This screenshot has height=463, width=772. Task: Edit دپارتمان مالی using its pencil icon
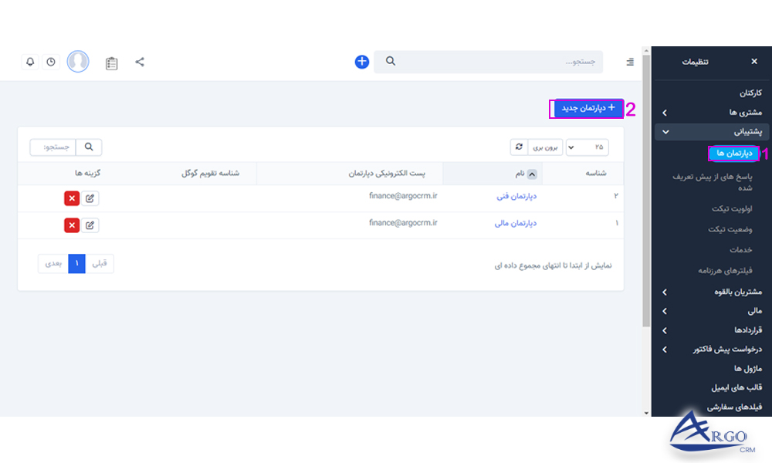[x=91, y=225]
